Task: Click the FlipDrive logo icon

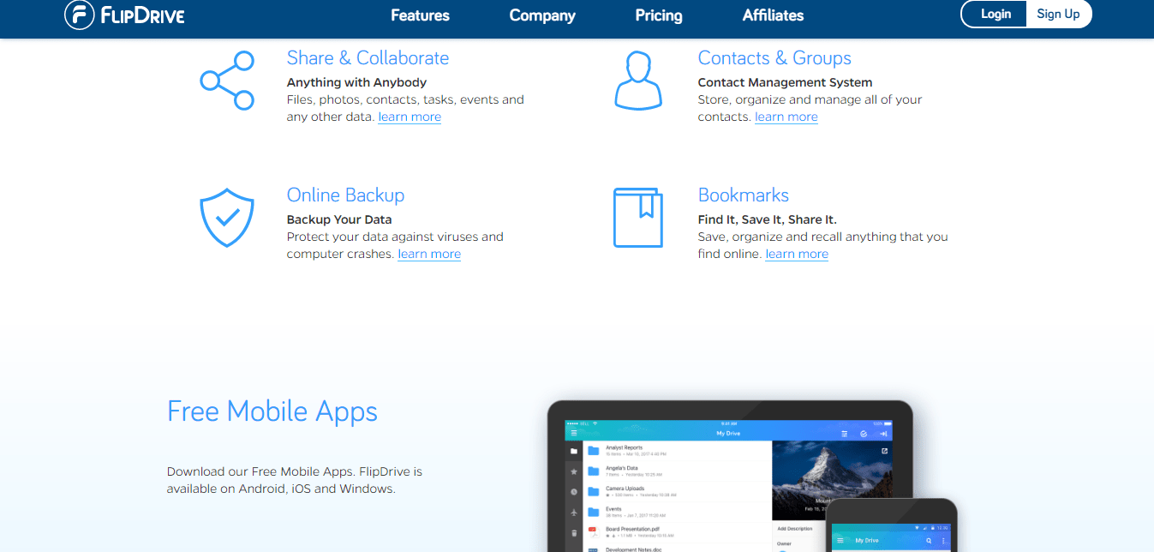Action: (x=80, y=15)
